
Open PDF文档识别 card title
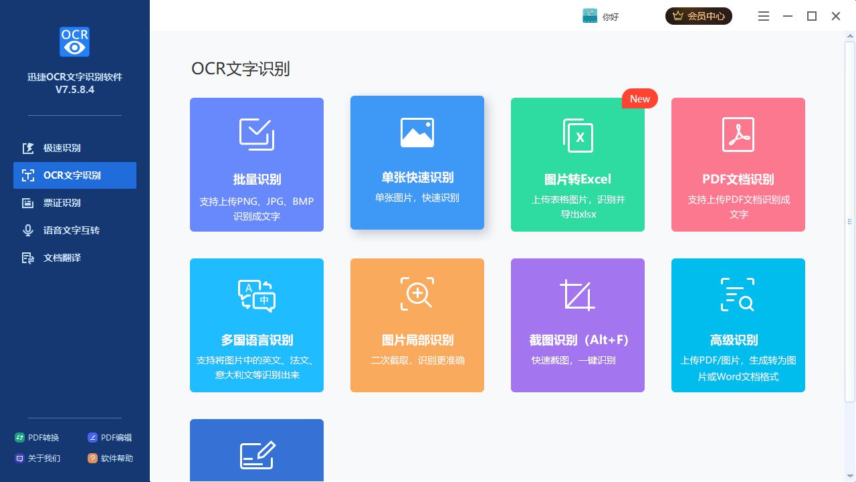738,179
